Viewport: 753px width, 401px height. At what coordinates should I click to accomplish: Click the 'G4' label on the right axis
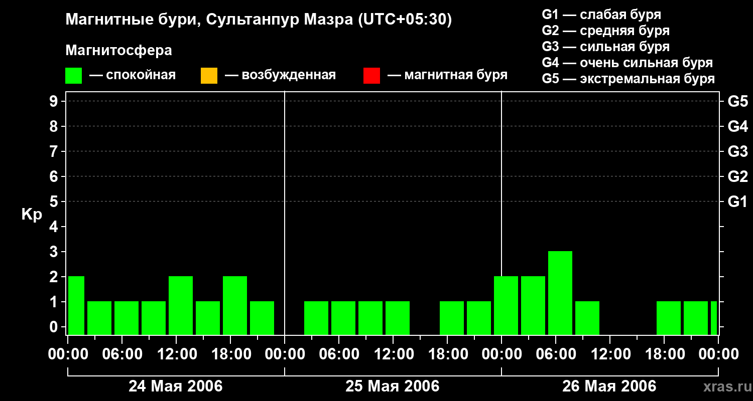pos(737,126)
